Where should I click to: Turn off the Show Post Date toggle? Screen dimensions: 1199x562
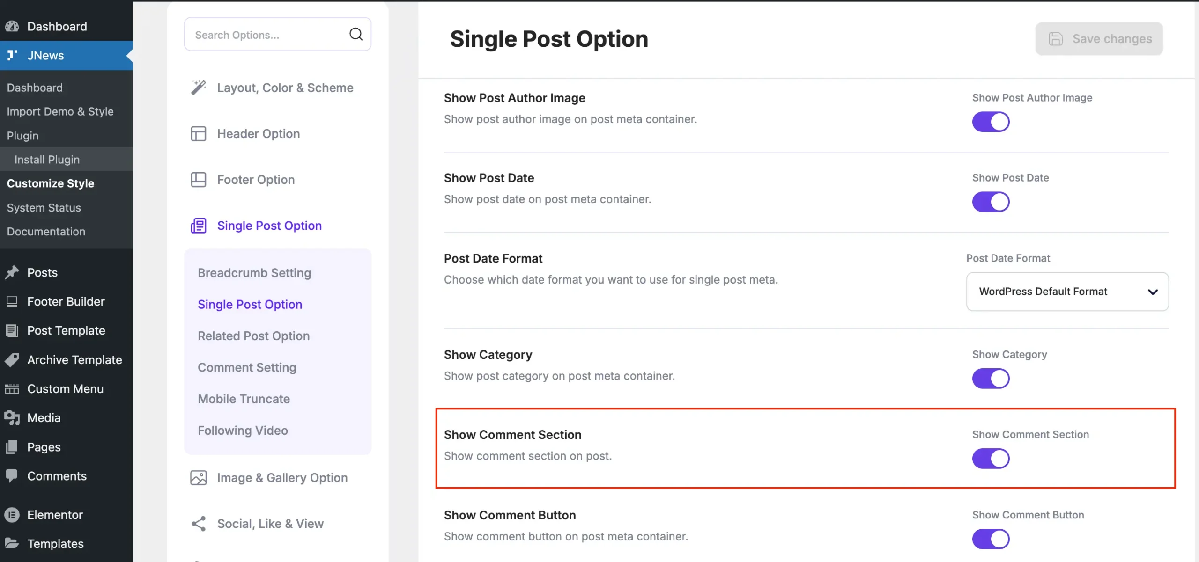pyautogui.click(x=991, y=202)
